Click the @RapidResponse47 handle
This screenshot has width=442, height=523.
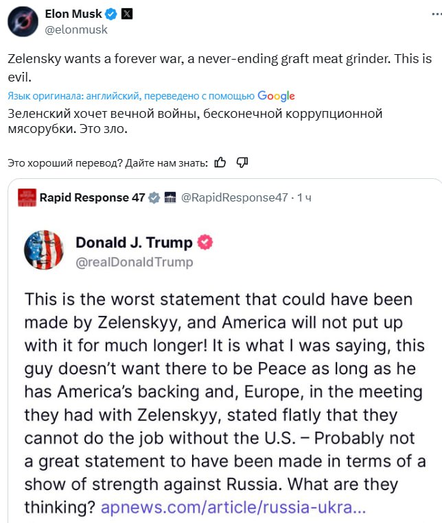(x=234, y=197)
